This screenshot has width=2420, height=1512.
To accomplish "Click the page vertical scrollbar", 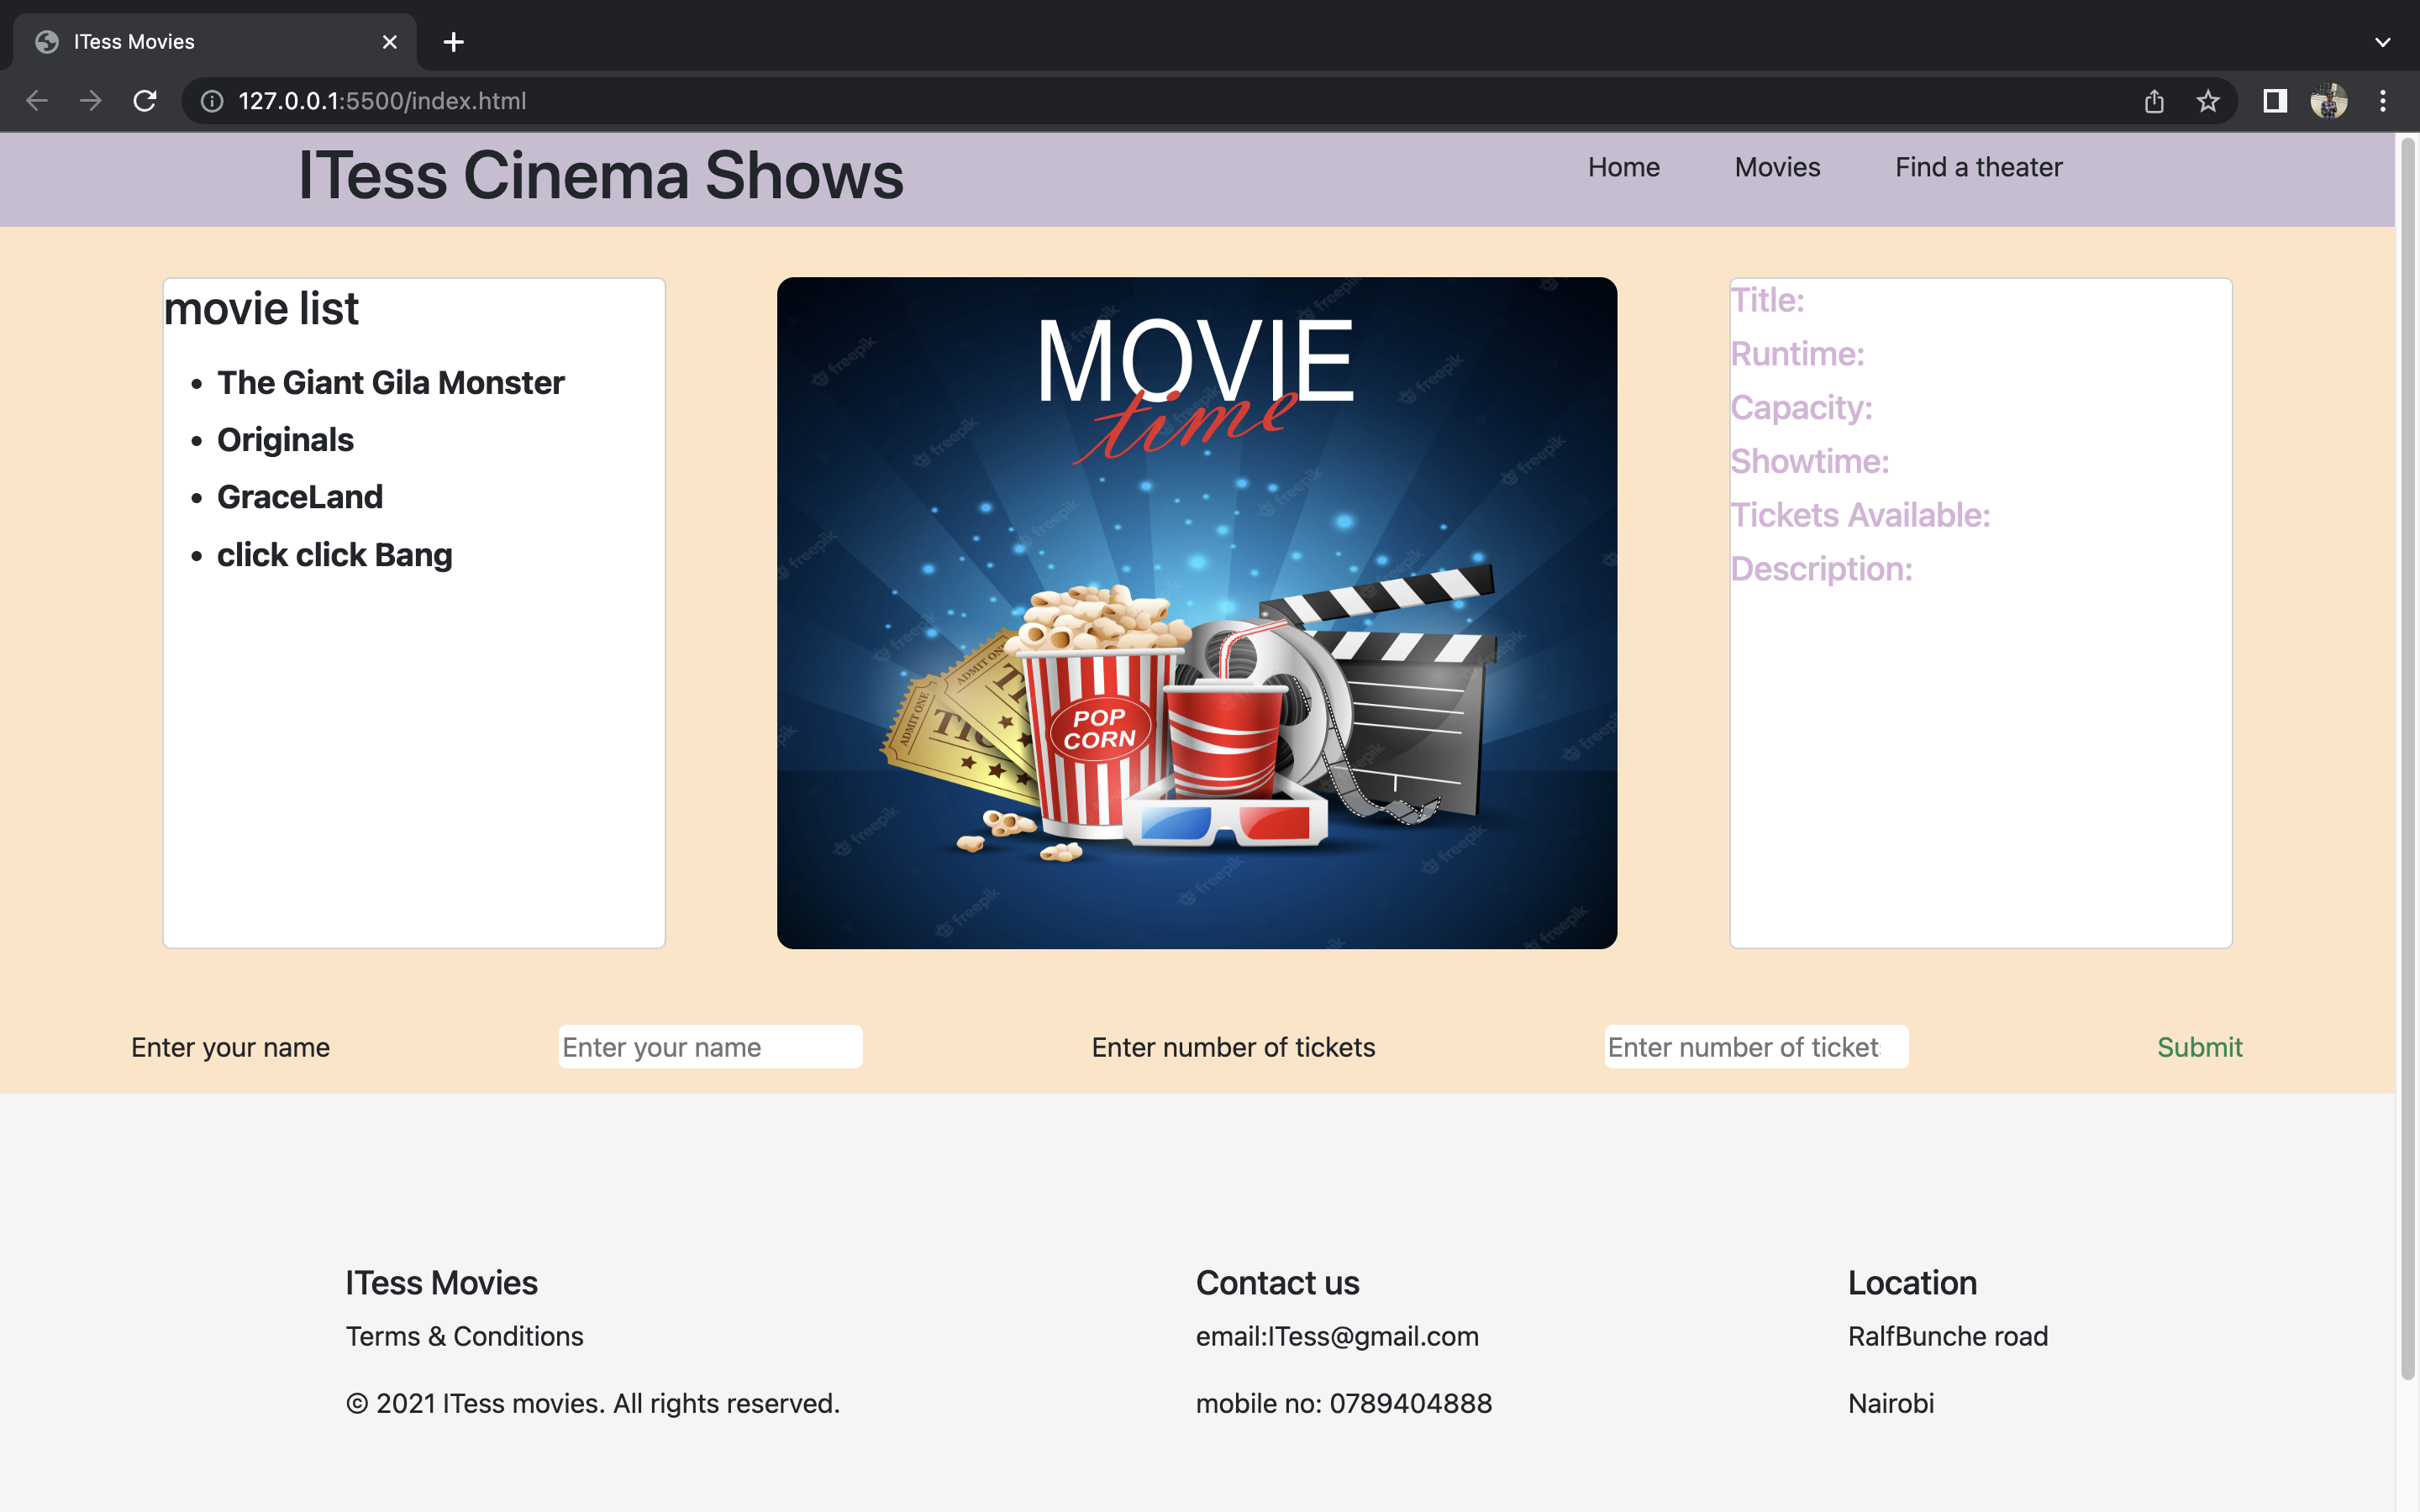I will (2407, 760).
